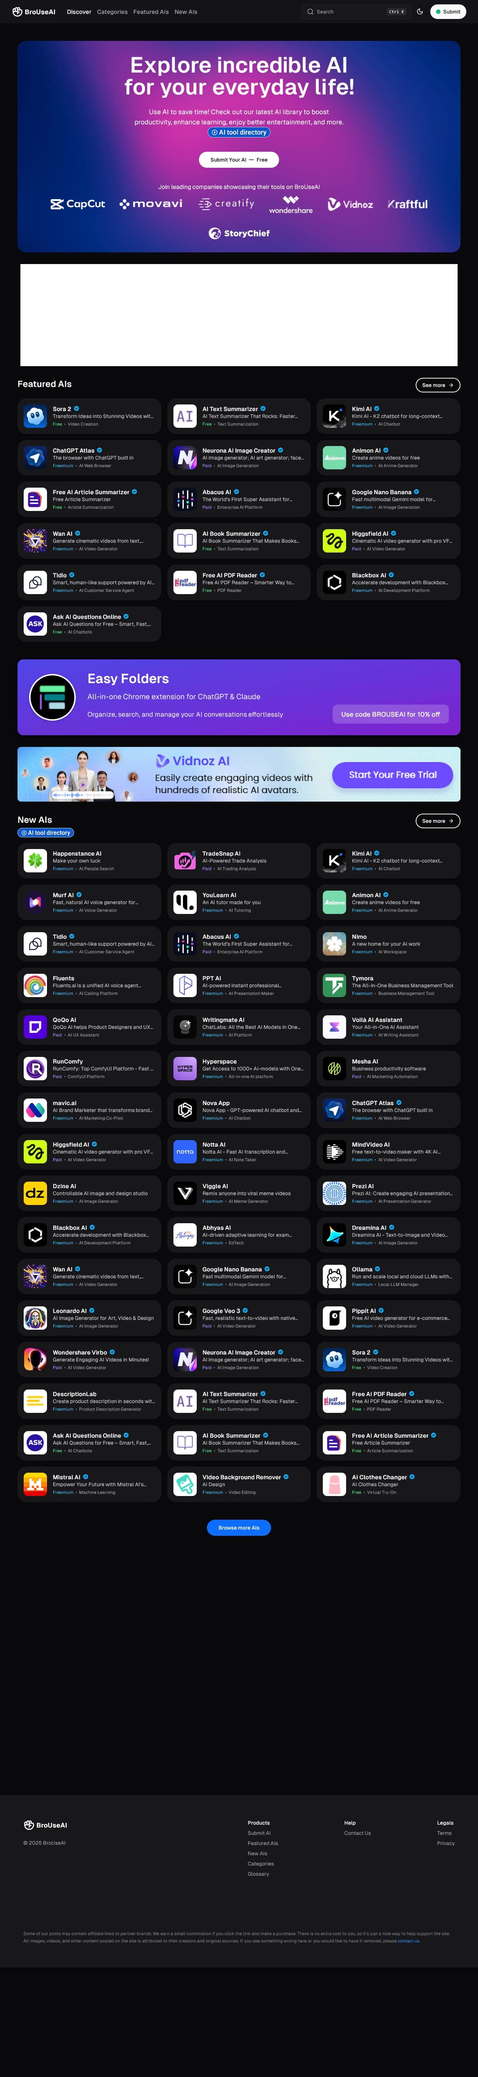Screen dimensions: 478x2077
Task: Click the Dzine AI yellow icon
Action: click(35, 1193)
